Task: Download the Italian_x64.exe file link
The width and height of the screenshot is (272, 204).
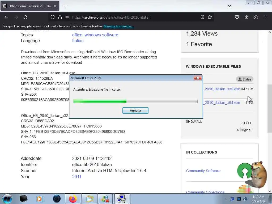Action: (x=222, y=103)
